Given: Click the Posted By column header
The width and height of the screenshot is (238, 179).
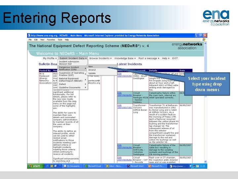Looking at the screenshot, I should pyautogui.click(x=45, y=71).
